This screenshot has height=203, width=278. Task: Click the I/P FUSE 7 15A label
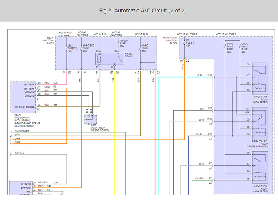190,43
